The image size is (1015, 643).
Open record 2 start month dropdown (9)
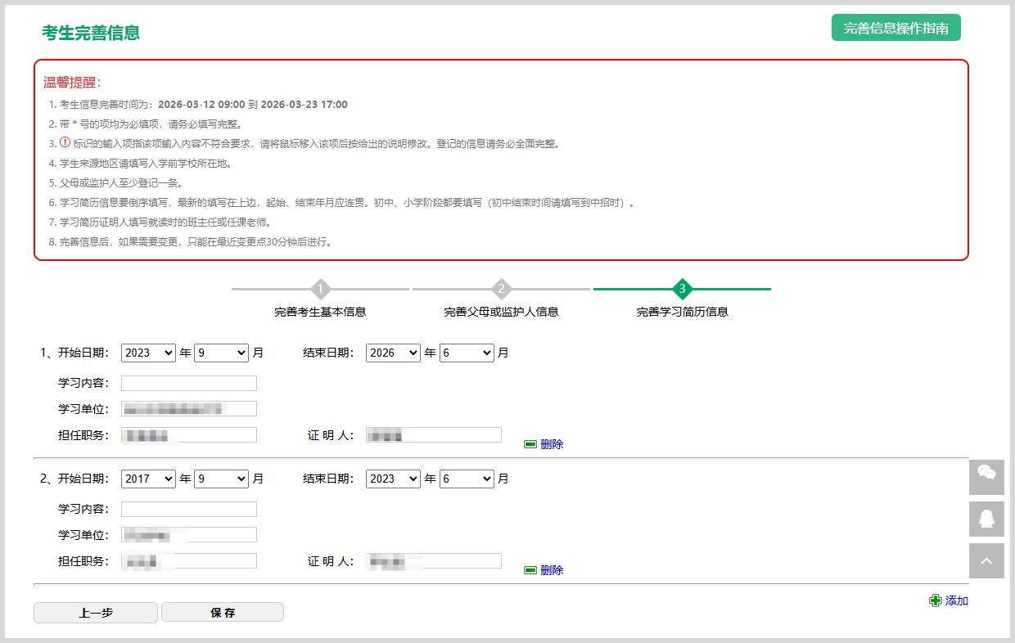221,479
